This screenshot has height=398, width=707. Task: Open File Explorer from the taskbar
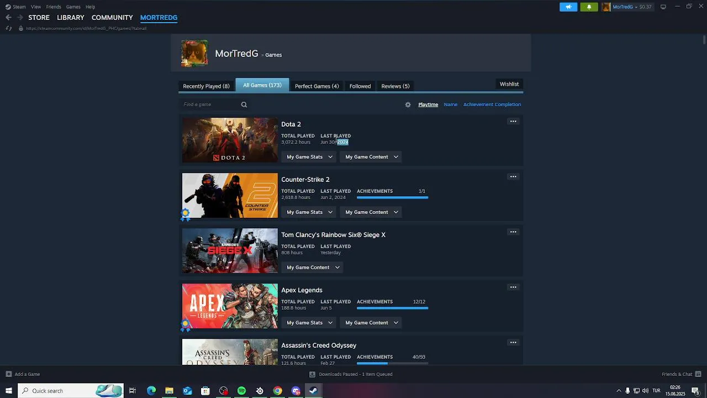pyautogui.click(x=169, y=391)
